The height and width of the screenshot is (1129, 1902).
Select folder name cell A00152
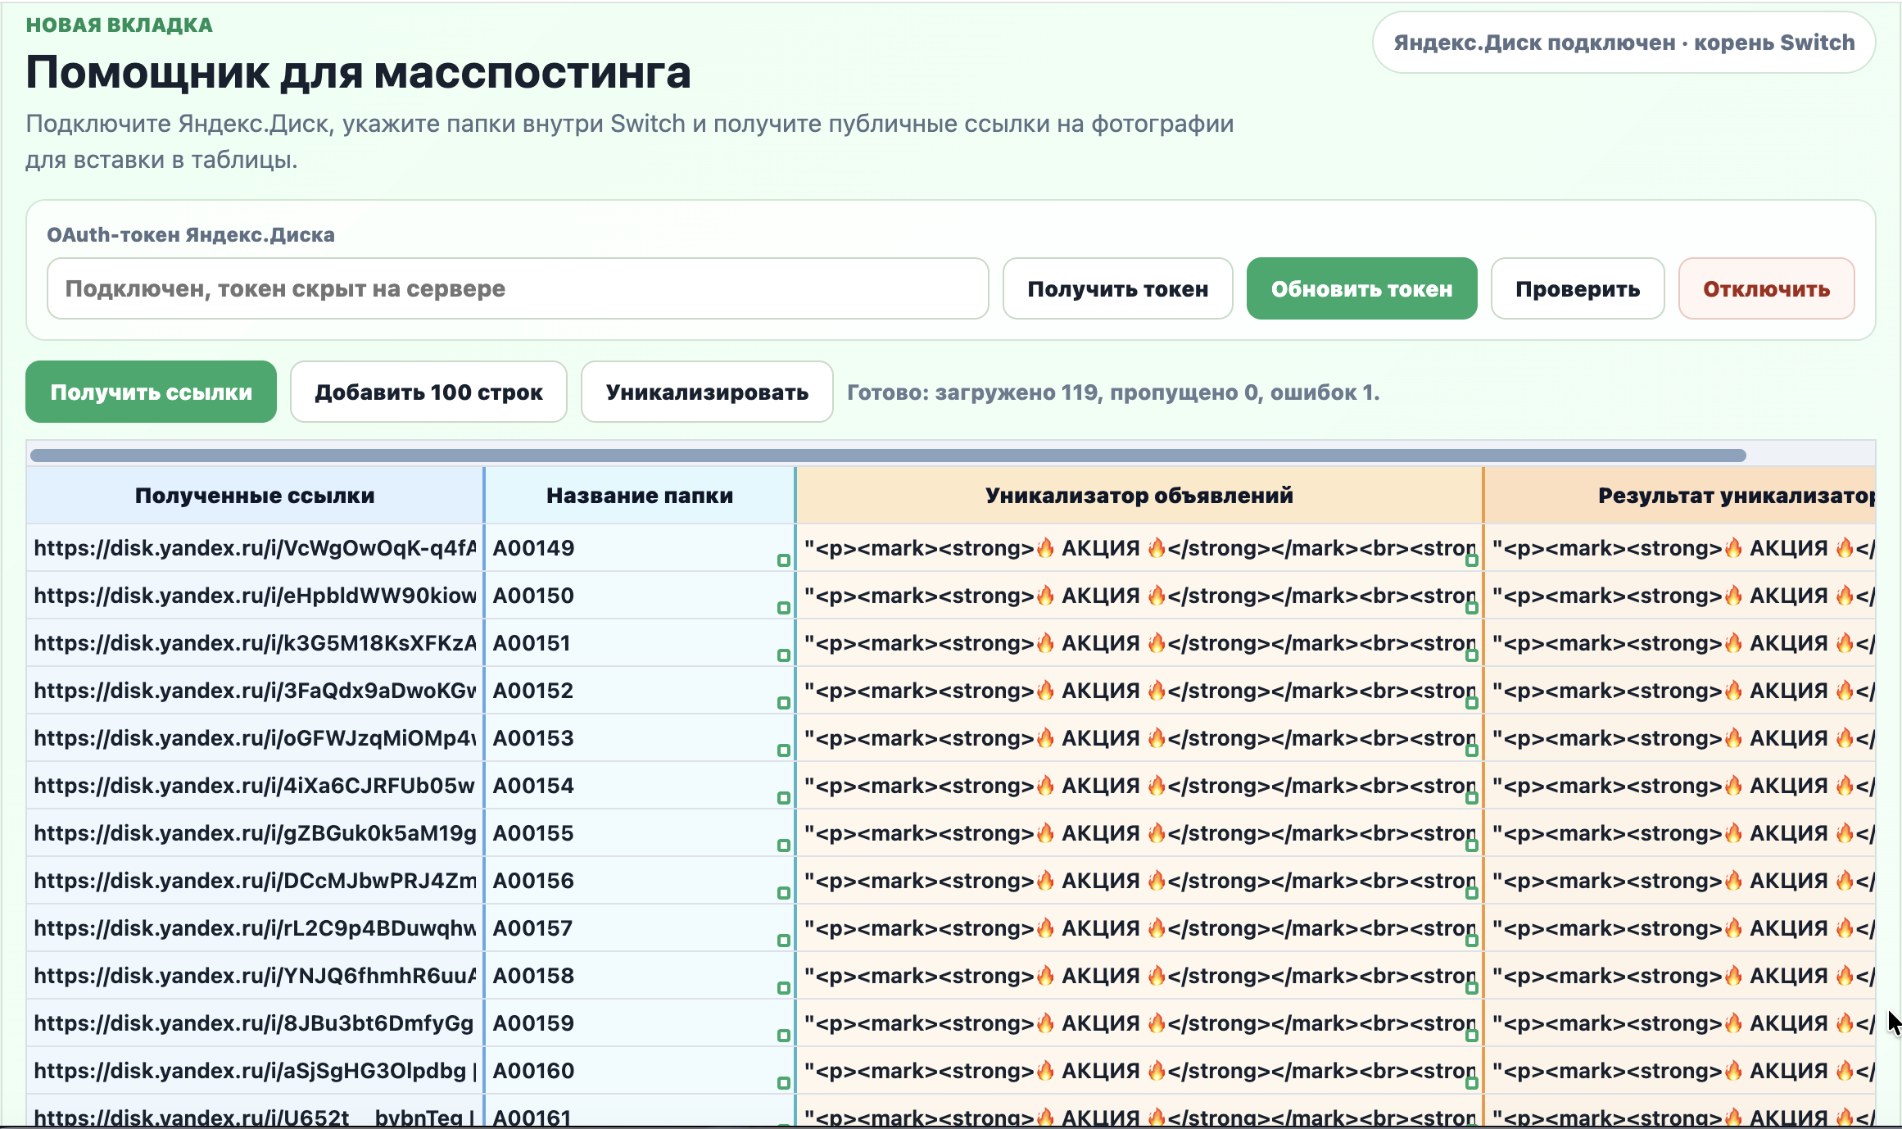640,690
